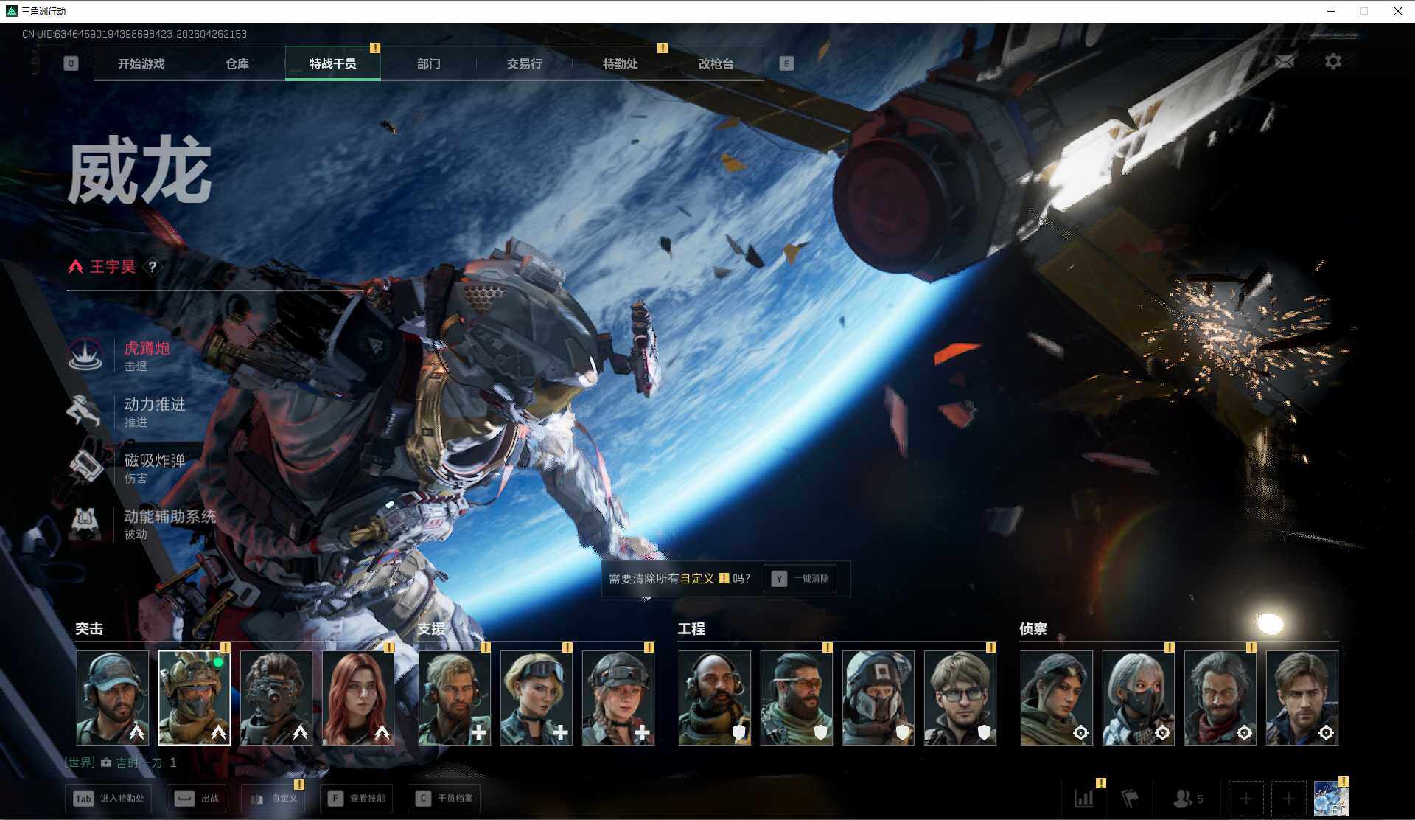
Task: Open the bar-chart statistics icon
Action: (1084, 798)
